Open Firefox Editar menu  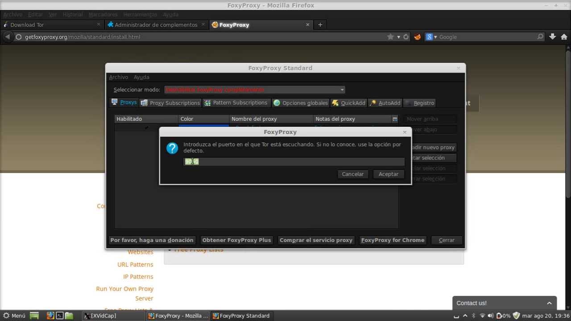pos(35,14)
